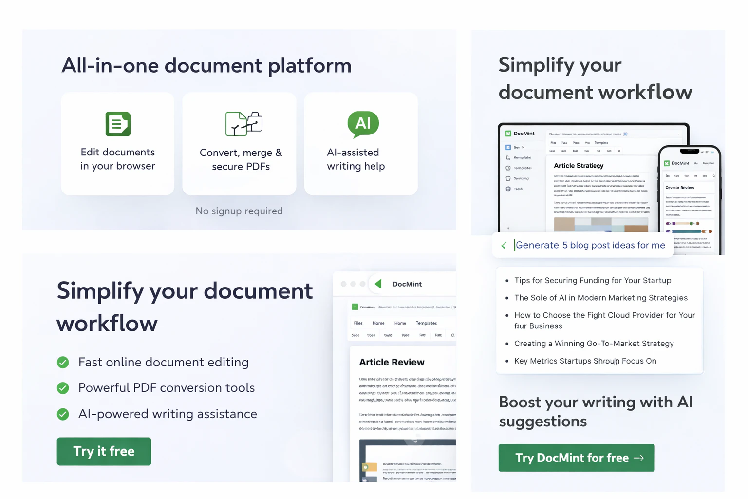Viewport: 748px width, 499px height.
Task: Click the Try it free button
Action: point(104,451)
